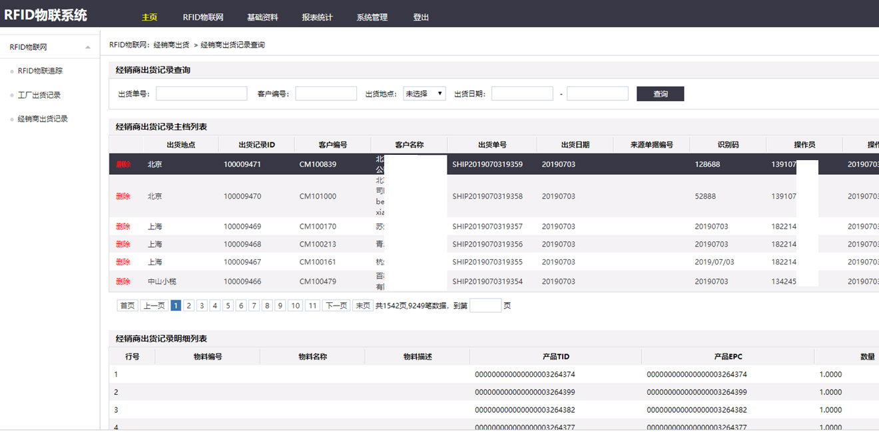
Task: Focus the 出货单号 search field
Action: tap(201, 94)
